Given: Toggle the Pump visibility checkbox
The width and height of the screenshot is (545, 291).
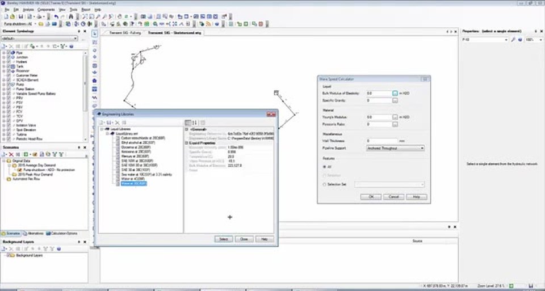Looking at the screenshot, I should [9, 85].
